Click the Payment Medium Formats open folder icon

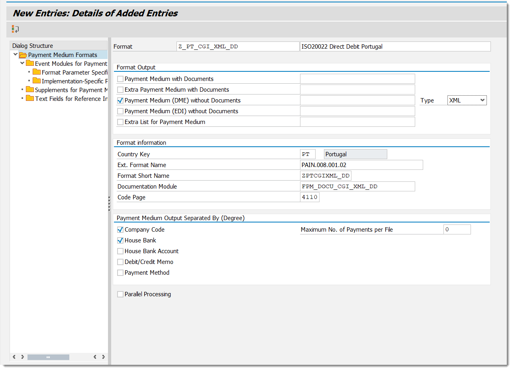tap(23, 55)
